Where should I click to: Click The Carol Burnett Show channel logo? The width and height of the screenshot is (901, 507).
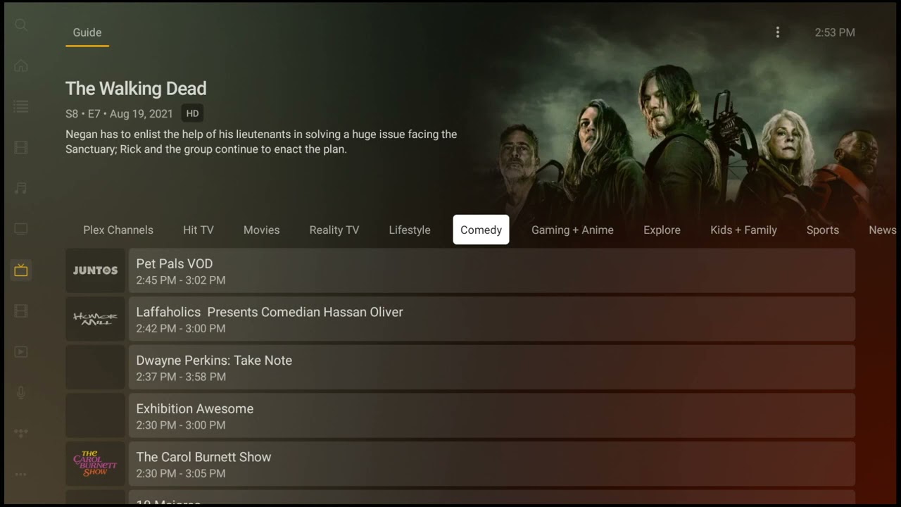(95, 463)
